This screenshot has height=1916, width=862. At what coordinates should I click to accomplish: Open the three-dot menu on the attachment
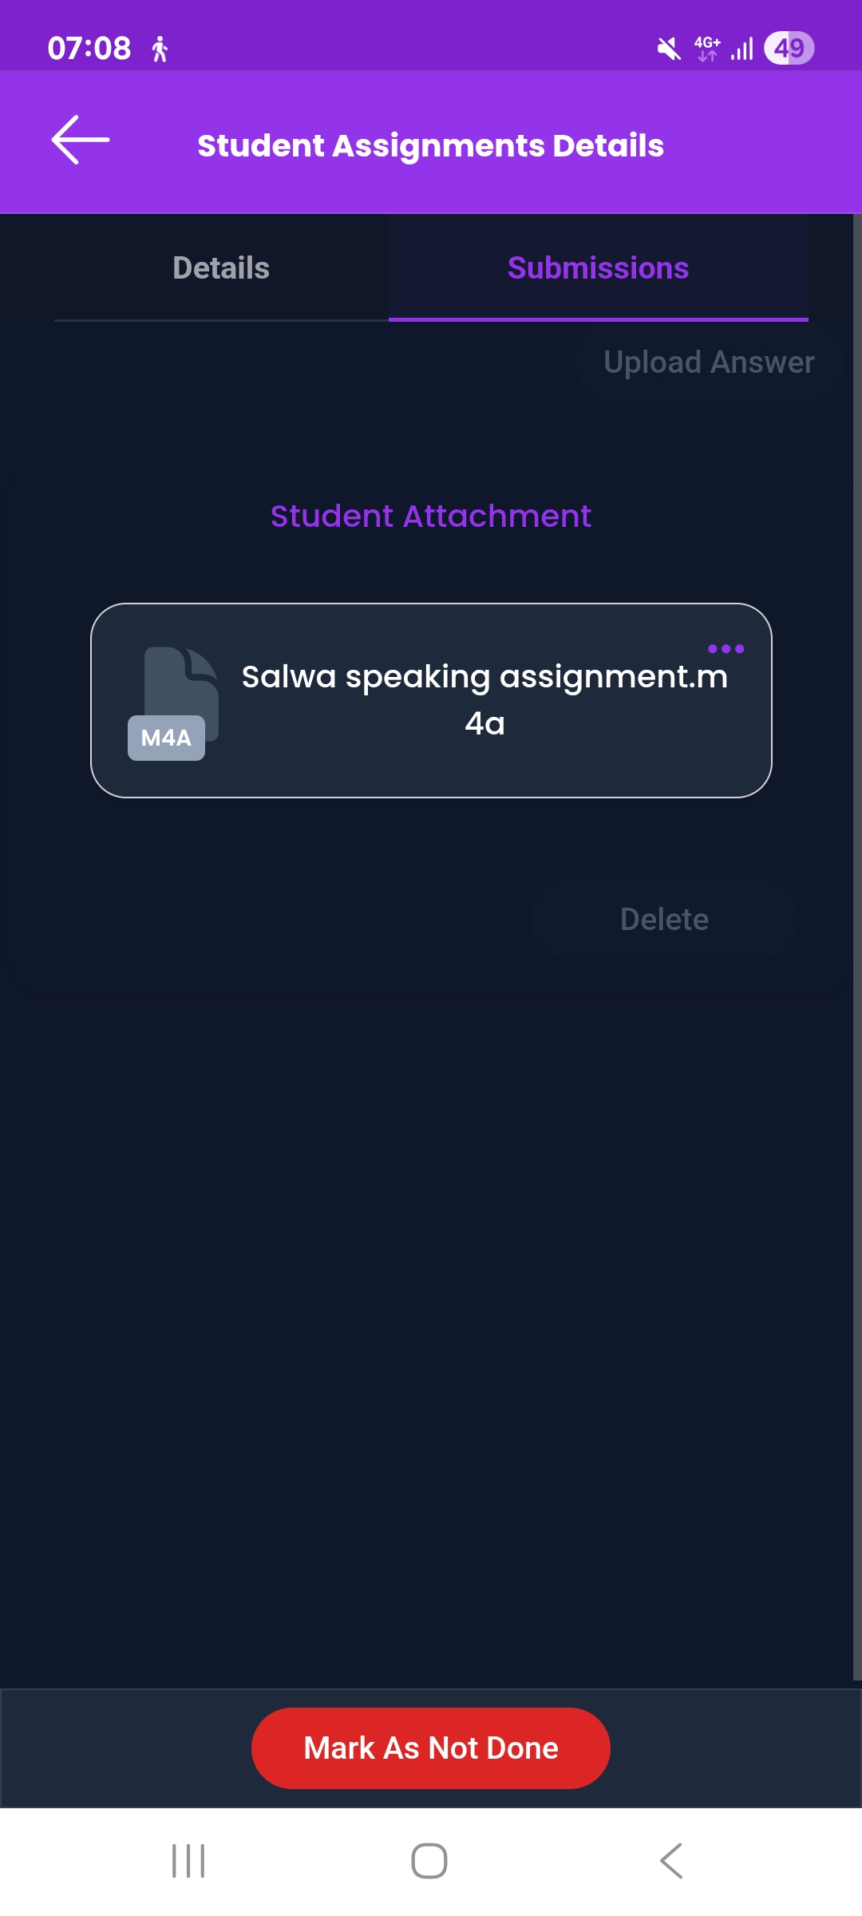(726, 649)
